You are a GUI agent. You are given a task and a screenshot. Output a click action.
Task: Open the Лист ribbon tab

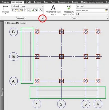point(53,2)
